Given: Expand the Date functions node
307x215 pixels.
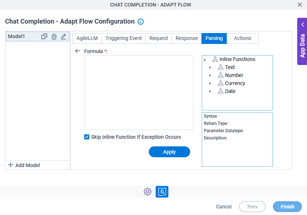Looking at the screenshot, I should [x=210, y=92].
